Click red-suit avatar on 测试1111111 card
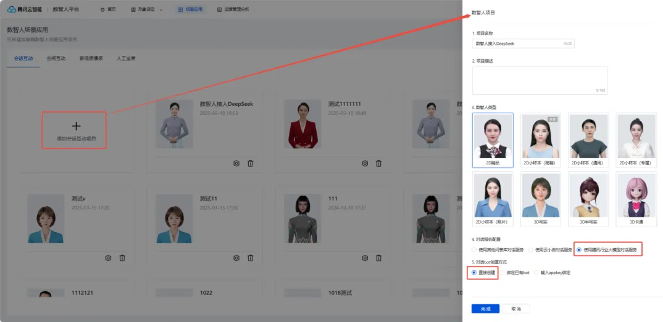 302,124
